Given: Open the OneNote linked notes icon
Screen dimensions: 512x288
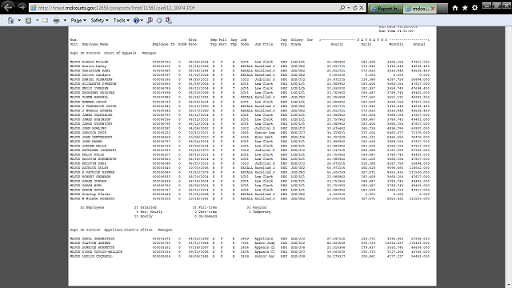Looking at the screenshot, I should click(x=168, y=20).
